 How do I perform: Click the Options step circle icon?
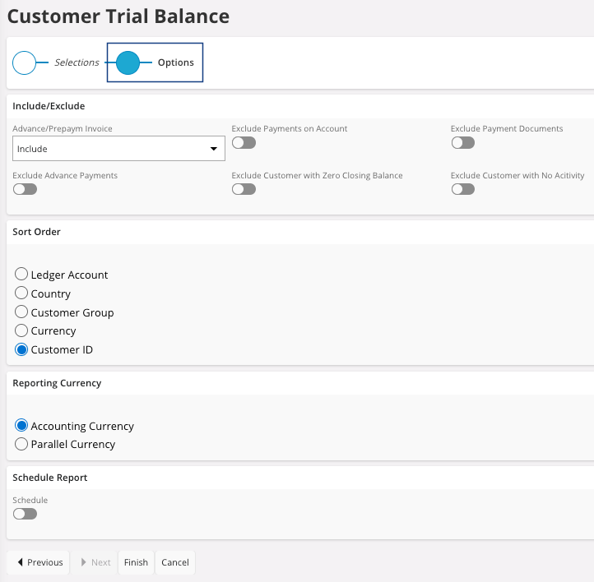tap(128, 62)
